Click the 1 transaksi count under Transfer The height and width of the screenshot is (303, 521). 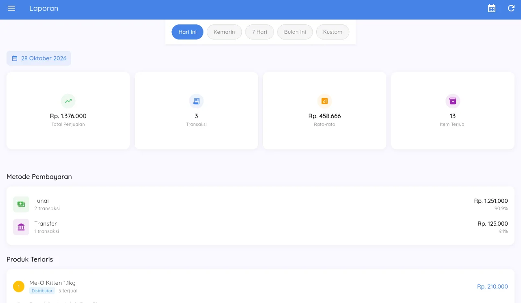click(46, 231)
